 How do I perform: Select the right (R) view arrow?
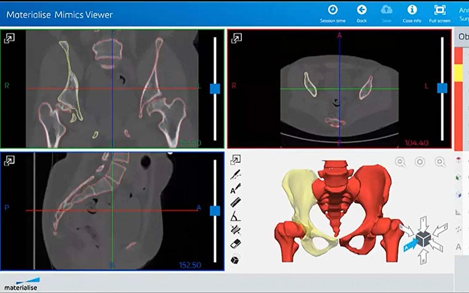point(407,229)
